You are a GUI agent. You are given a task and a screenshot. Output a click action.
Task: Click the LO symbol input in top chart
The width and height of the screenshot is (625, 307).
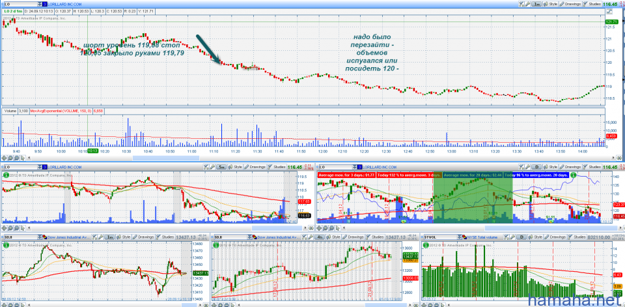pos(21,4)
